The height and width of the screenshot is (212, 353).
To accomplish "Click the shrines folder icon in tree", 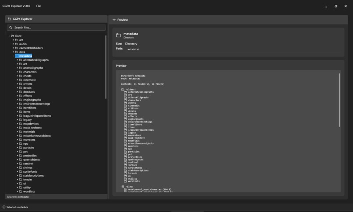I will point(21,167).
